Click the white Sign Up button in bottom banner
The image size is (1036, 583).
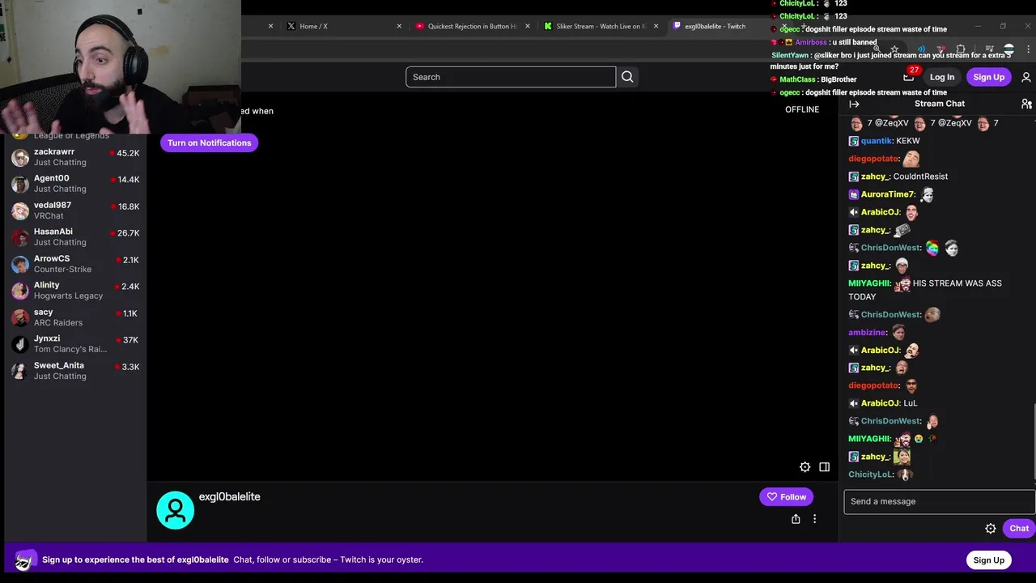pos(988,560)
